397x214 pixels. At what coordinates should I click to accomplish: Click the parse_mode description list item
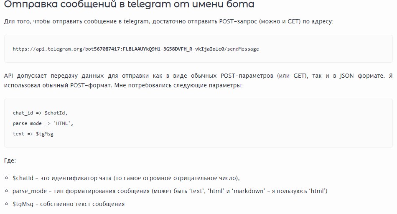[x=170, y=191]
